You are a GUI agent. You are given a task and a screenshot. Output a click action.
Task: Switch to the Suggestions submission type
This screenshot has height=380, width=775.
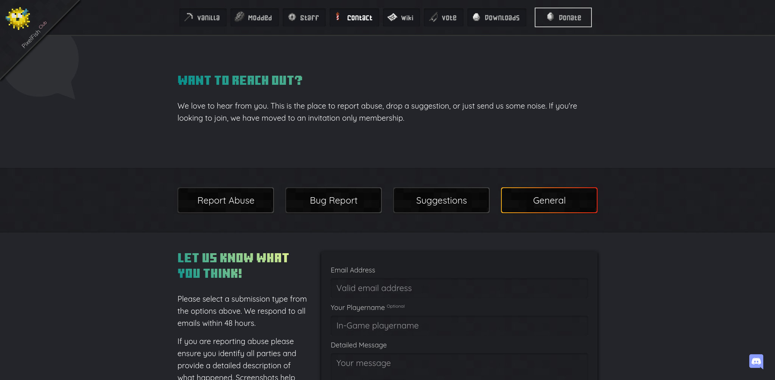click(x=441, y=200)
